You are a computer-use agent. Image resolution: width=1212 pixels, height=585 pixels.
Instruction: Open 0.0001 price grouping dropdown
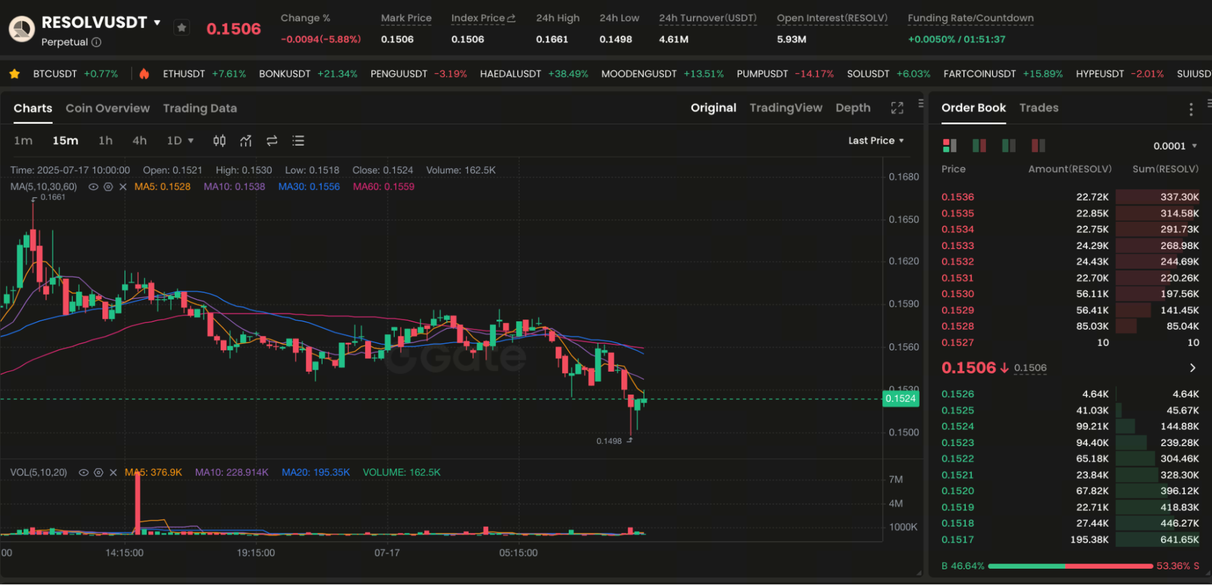click(x=1175, y=146)
